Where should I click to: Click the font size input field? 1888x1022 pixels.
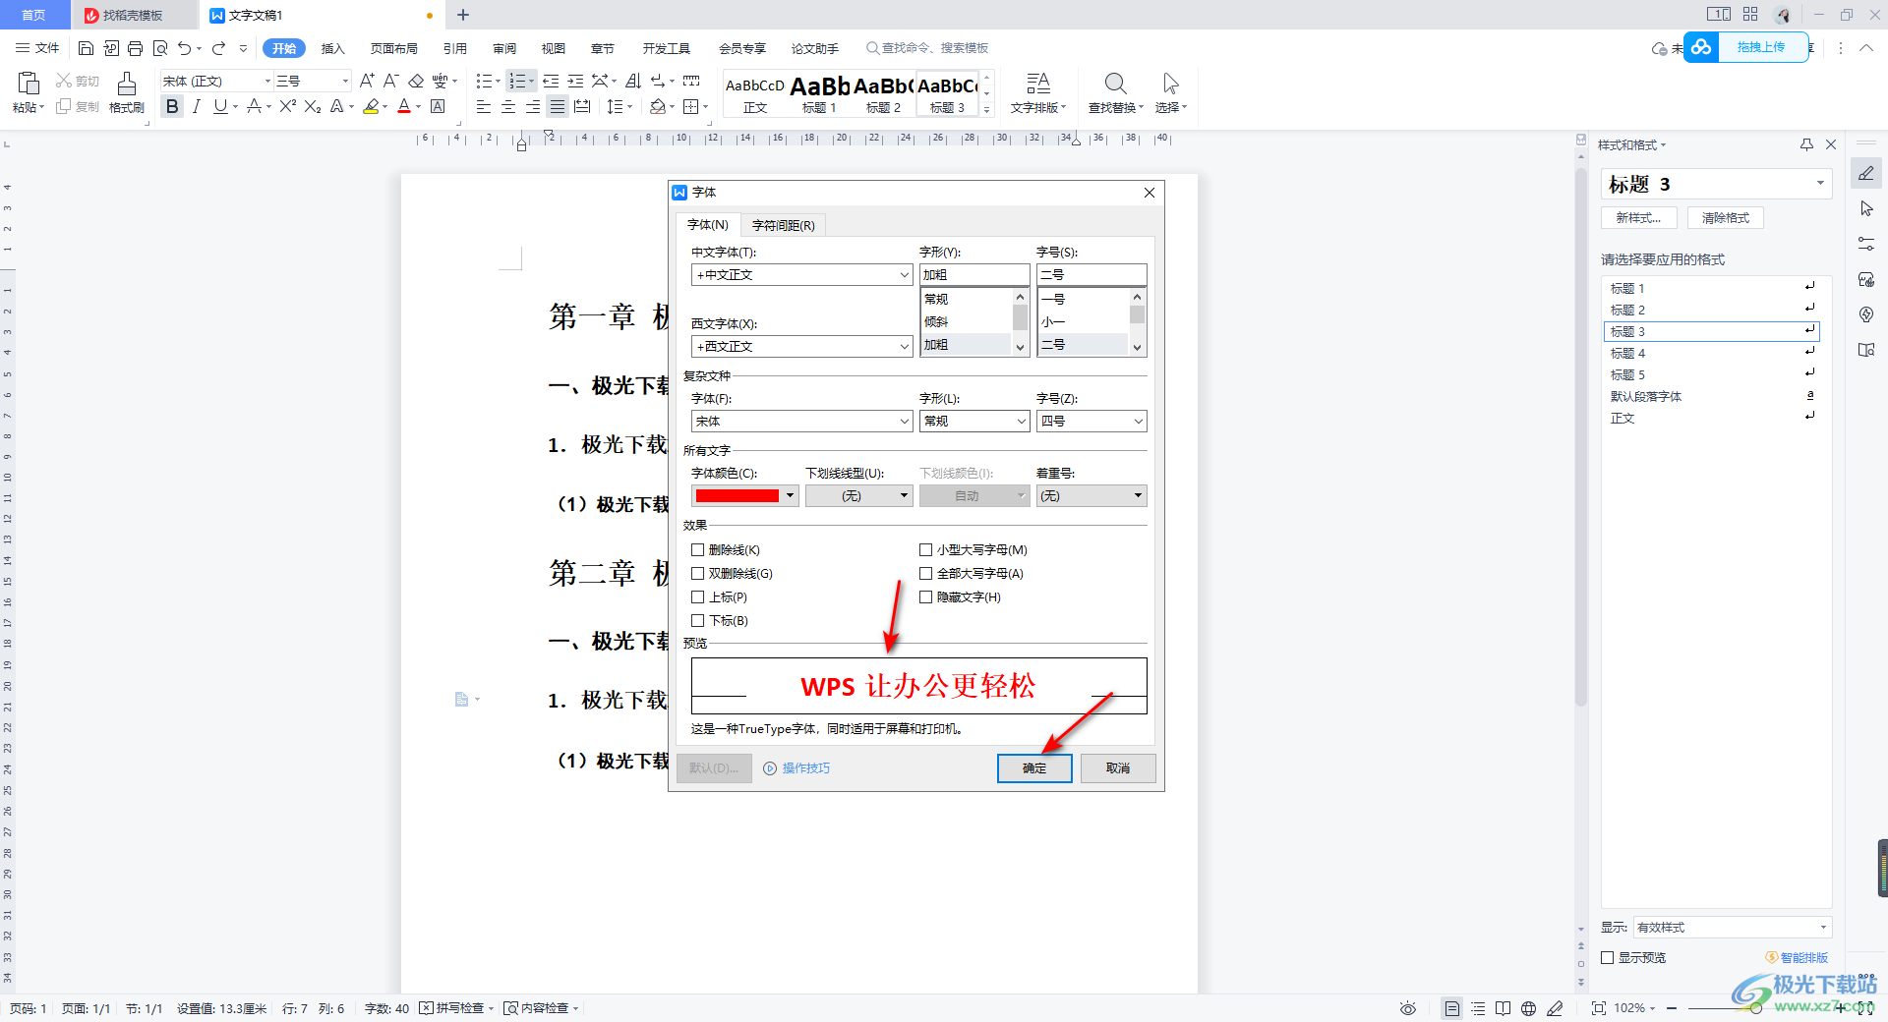[1091, 275]
